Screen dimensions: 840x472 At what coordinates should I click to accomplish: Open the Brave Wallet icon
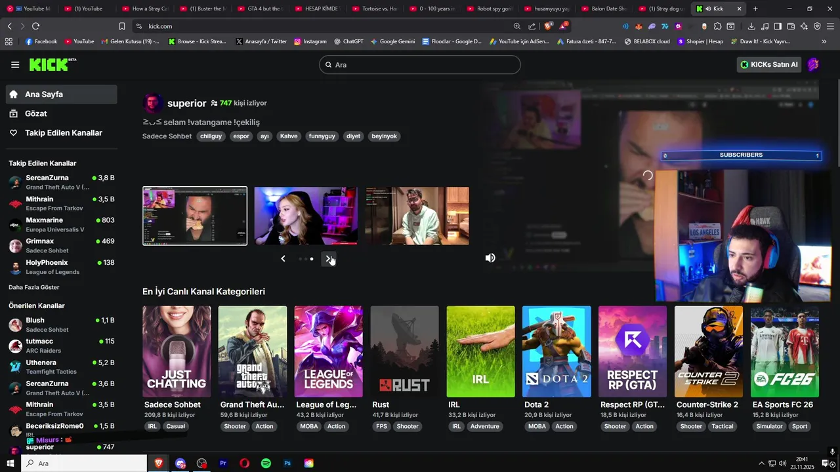click(x=791, y=26)
